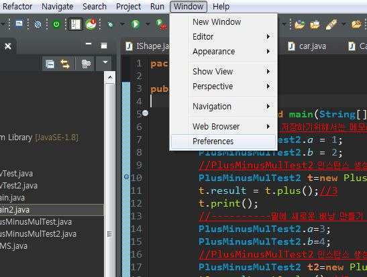Select the JavaSE-1.8 Library entry

click(39, 137)
